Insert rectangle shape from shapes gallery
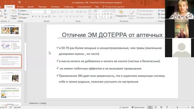This screenshot has height=109, width=194. click(105, 11)
